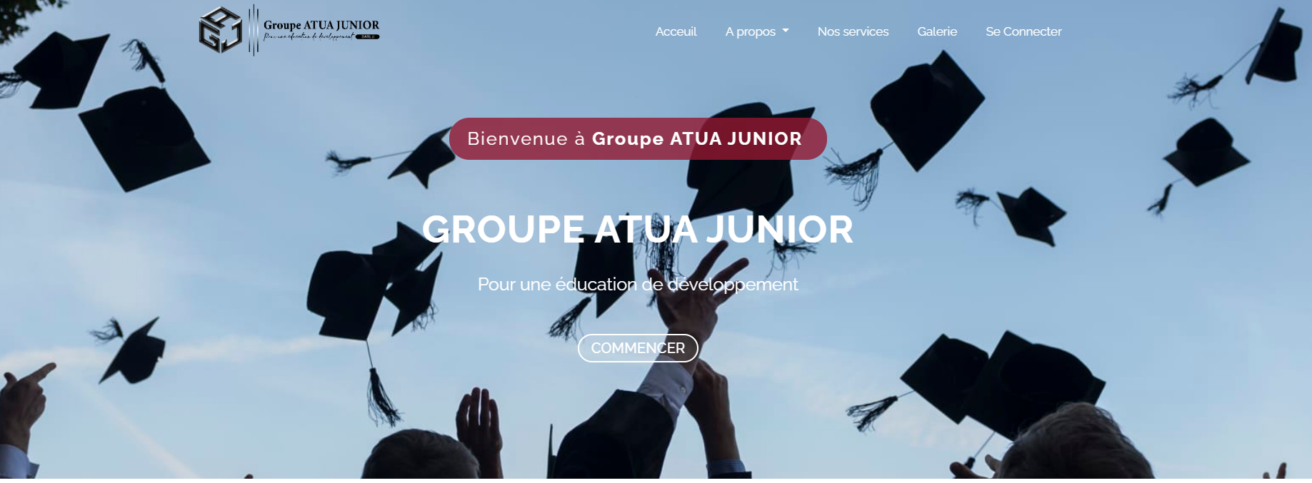This screenshot has width=1312, height=483.
Task: Click the bold Groupe ATUA JUNIOR banner text
Action: pos(697,138)
